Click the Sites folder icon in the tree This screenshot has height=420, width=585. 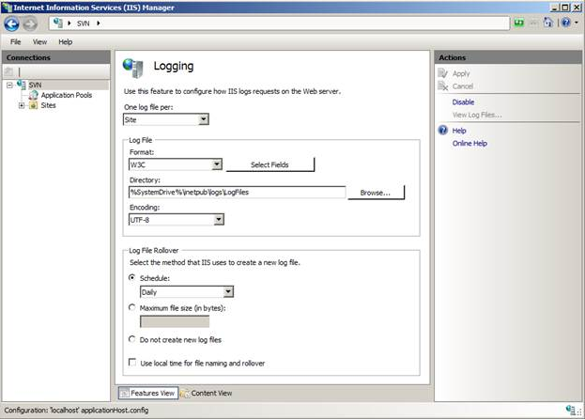coord(33,105)
